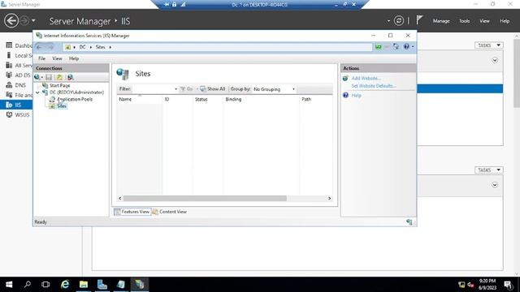Screen dimensions: 520x292
Task: Select Start Page in the Connections tree
Action: (59, 85)
